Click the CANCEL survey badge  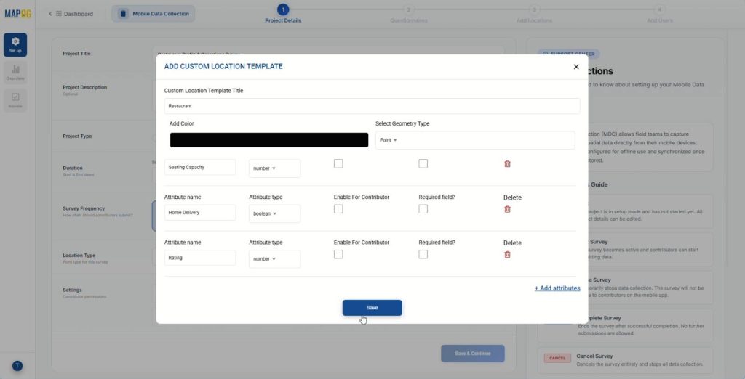click(x=557, y=358)
